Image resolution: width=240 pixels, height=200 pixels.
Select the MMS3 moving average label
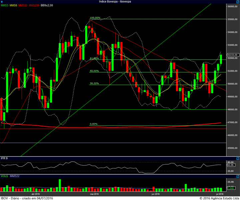click(x=5, y=5)
